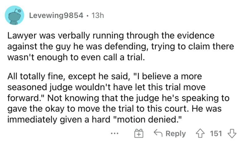Click the word "Lawyer" starting the comment
This screenshot has width=247, height=142.
(x=19, y=35)
